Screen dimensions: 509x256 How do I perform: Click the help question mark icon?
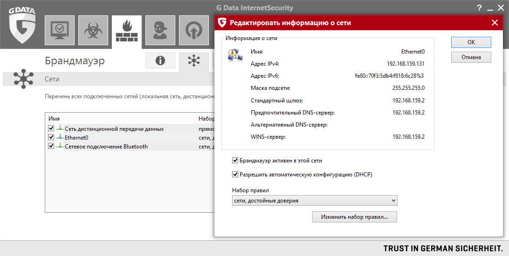[479, 7]
